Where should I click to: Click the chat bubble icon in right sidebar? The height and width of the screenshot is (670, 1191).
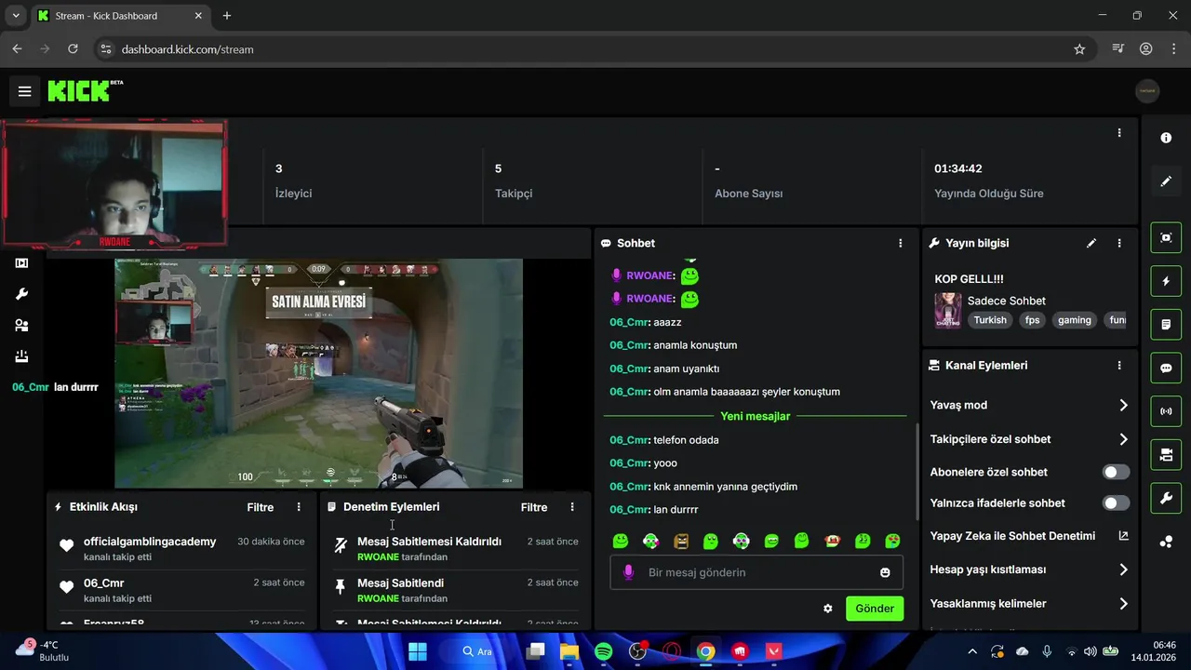coord(1166,368)
